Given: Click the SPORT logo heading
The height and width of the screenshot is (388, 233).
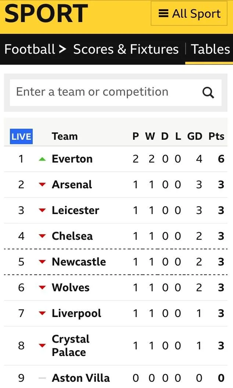Looking at the screenshot, I should [x=46, y=13].
